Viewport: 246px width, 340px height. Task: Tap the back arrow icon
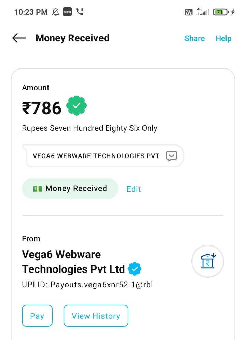pyautogui.click(x=19, y=38)
